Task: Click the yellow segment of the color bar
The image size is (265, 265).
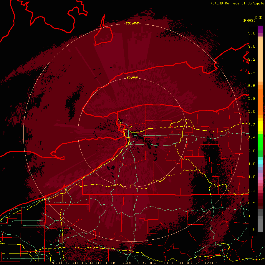Action: pyautogui.click(x=260, y=126)
